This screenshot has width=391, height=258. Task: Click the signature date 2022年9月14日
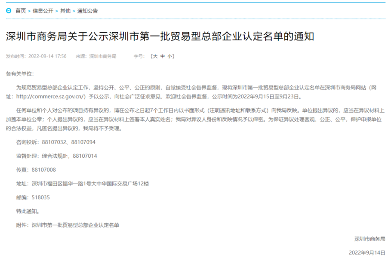[367, 253]
